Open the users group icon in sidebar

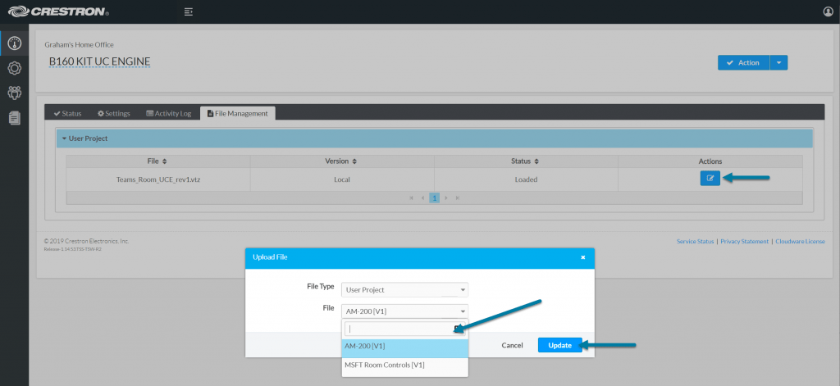15,93
